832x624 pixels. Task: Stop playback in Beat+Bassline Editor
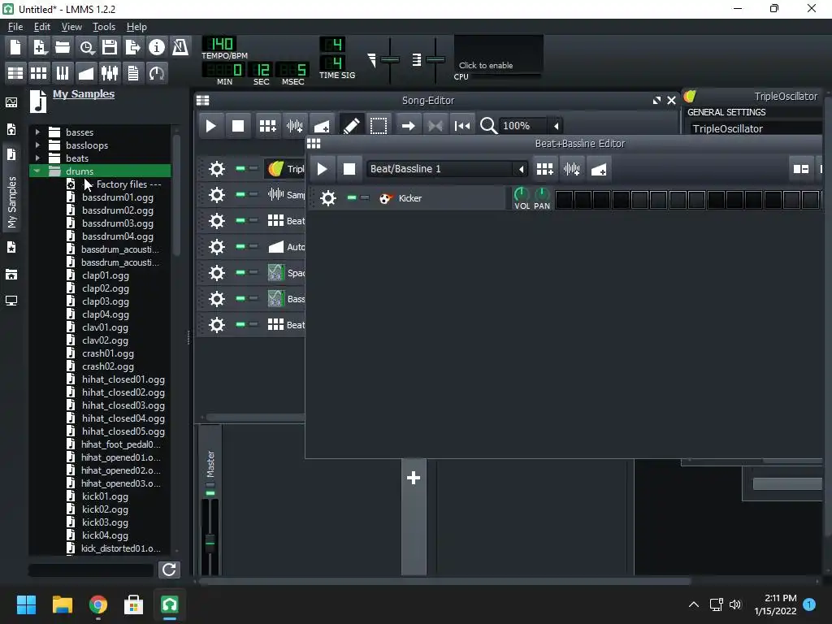[x=349, y=169]
